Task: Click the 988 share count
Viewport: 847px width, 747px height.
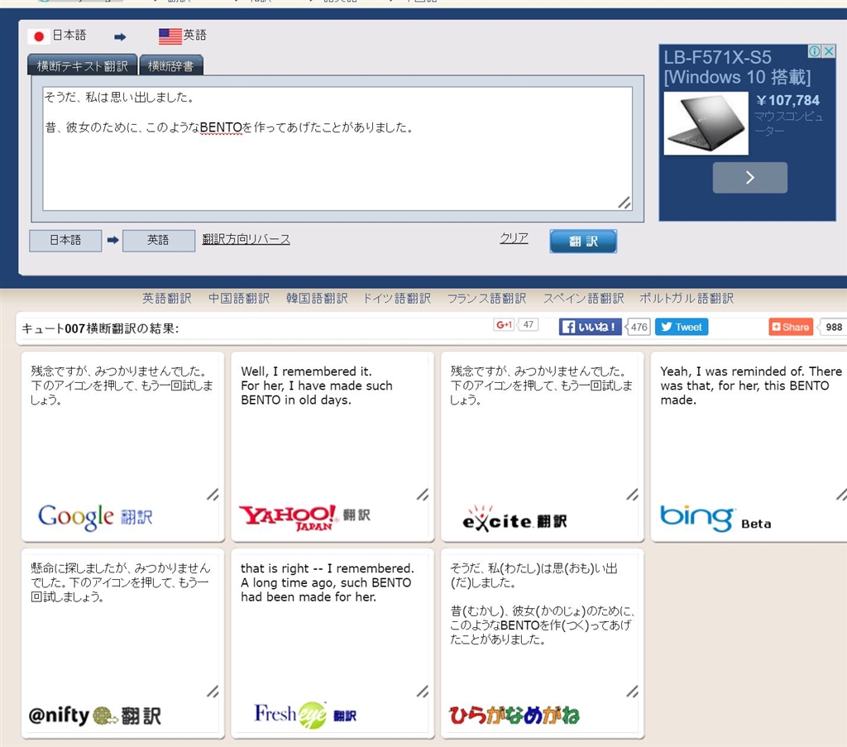Action: pos(833,327)
